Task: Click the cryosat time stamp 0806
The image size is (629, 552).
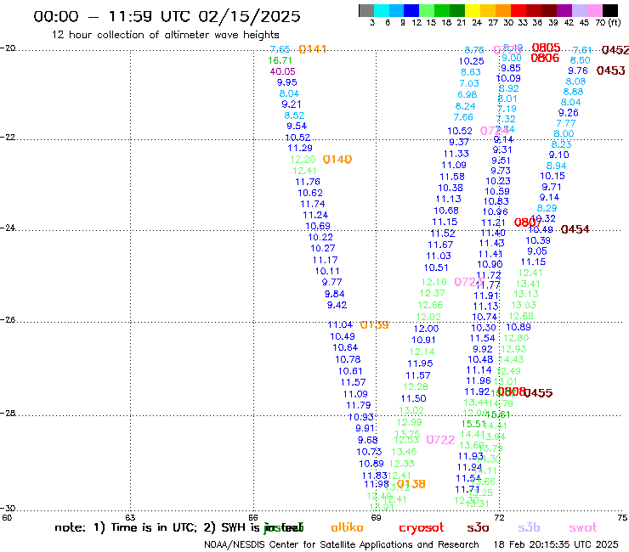Action: pyautogui.click(x=545, y=58)
